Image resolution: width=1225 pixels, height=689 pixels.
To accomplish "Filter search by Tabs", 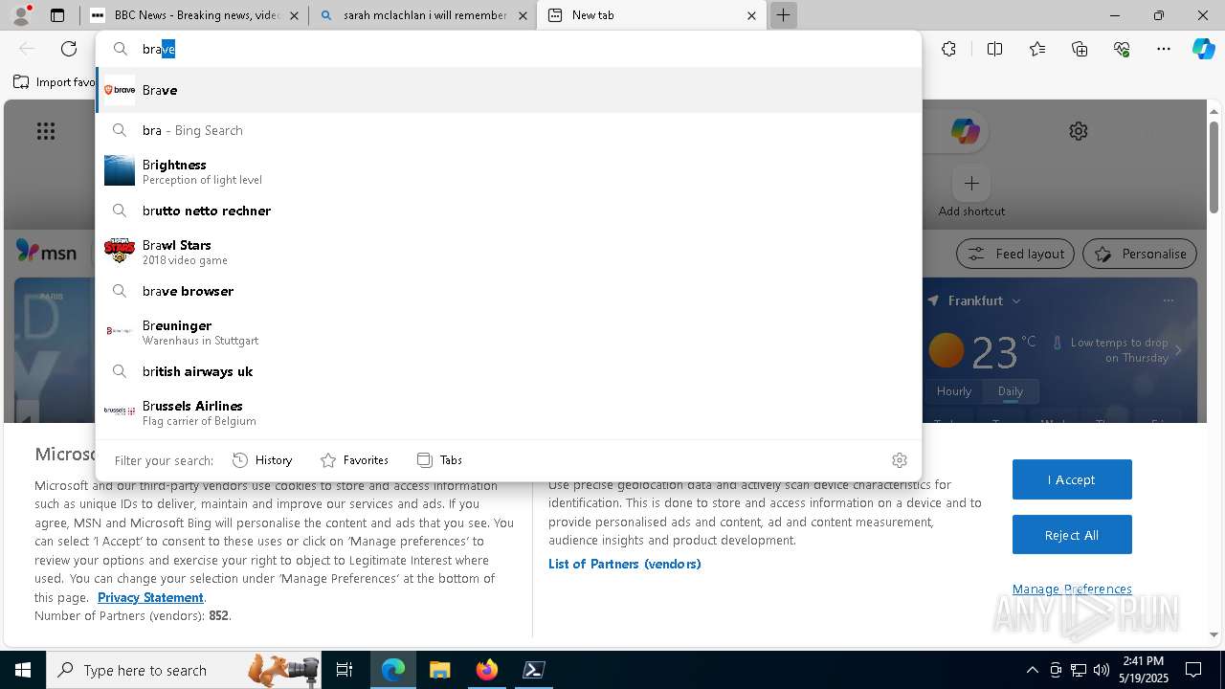I will [x=439, y=460].
